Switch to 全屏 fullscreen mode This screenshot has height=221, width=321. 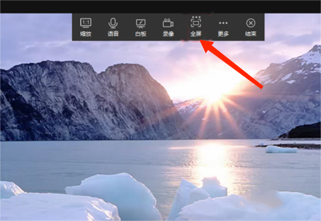coord(196,27)
